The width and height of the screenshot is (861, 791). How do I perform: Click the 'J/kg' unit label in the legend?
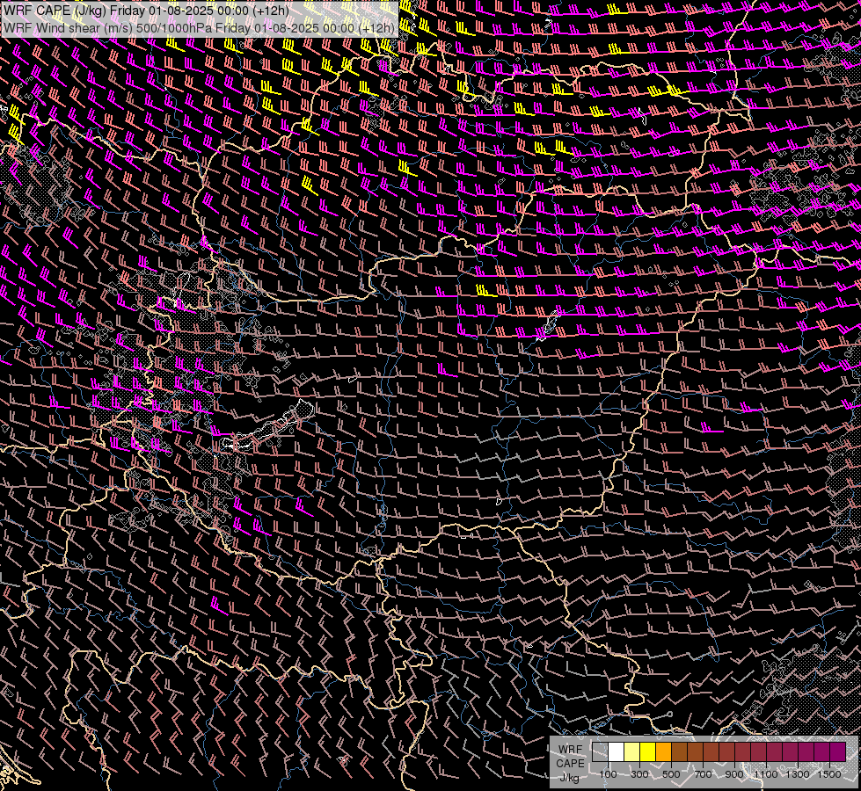pos(570,777)
